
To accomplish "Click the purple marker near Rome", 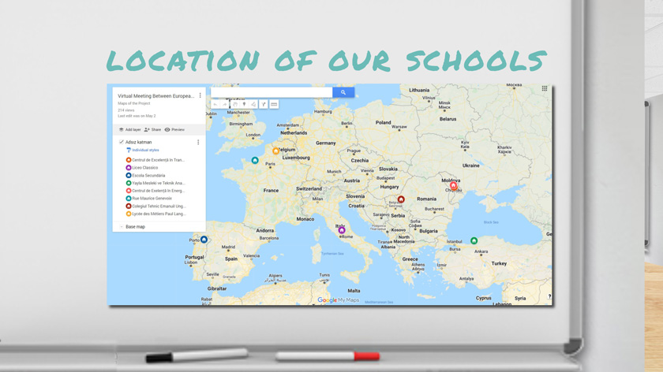I will 342,230.
